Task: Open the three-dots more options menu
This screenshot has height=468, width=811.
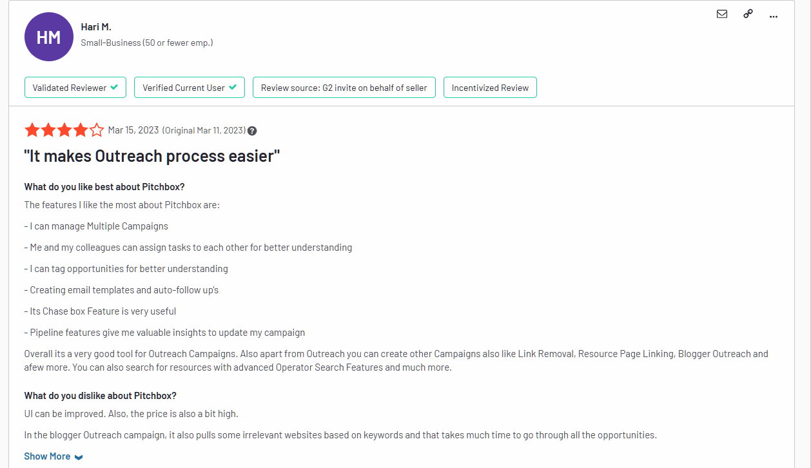Action: [774, 16]
